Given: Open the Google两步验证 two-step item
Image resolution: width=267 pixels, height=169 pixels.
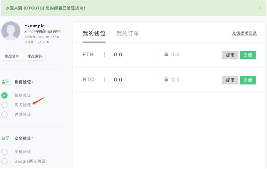Looking at the screenshot, I should click(30, 161).
